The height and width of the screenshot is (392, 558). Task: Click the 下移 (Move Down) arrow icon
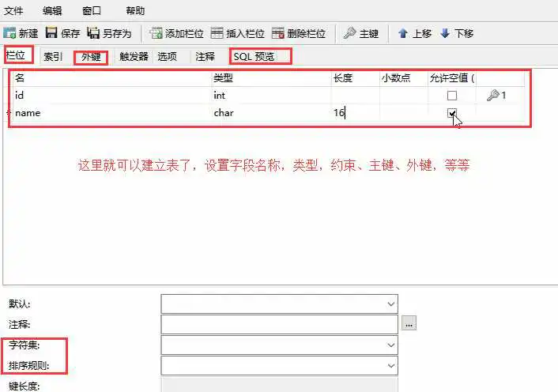click(x=445, y=33)
